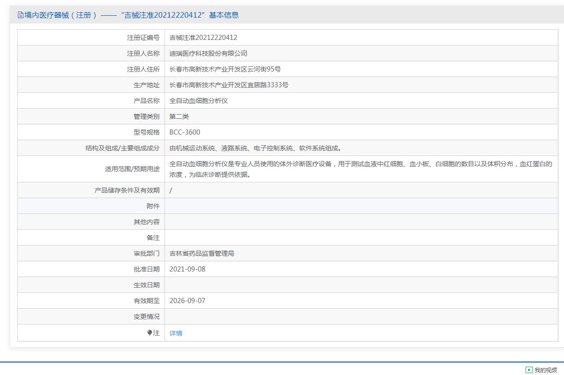Click the intended use description paragraph
The width and height of the screenshot is (564, 375).
click(x=361, y=169)
